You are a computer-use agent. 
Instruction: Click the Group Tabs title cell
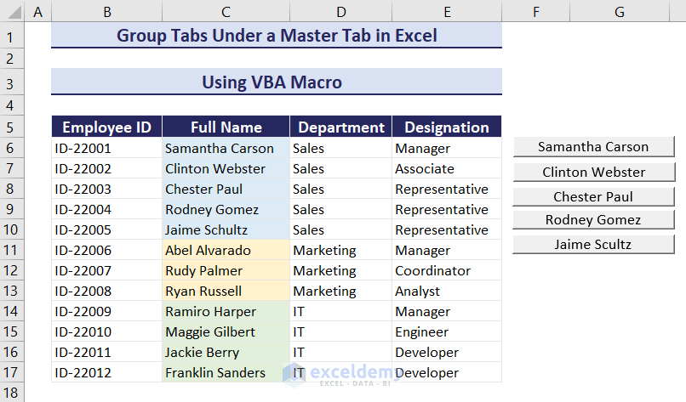[x=276, y=36]
